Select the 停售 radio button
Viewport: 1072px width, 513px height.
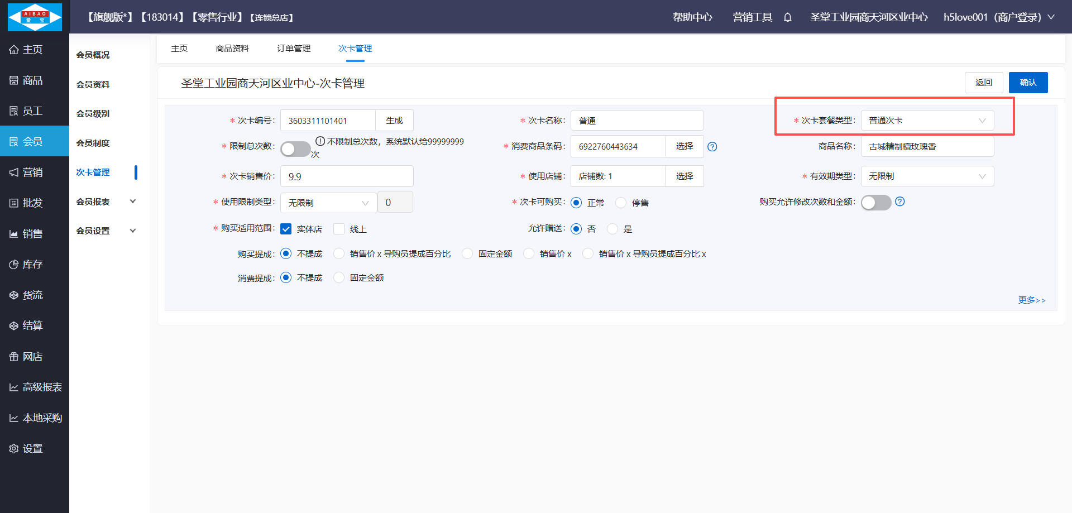(x=621, y=203)
